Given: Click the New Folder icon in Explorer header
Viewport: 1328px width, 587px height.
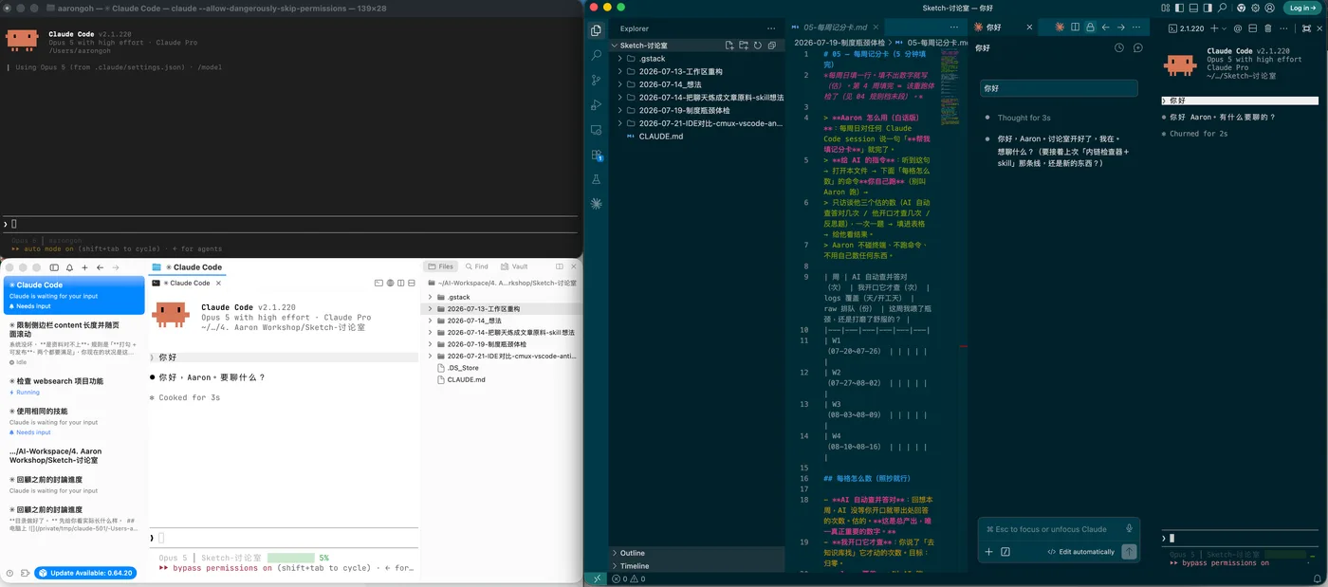Looking at the screenshot, I should click(744, 46).
